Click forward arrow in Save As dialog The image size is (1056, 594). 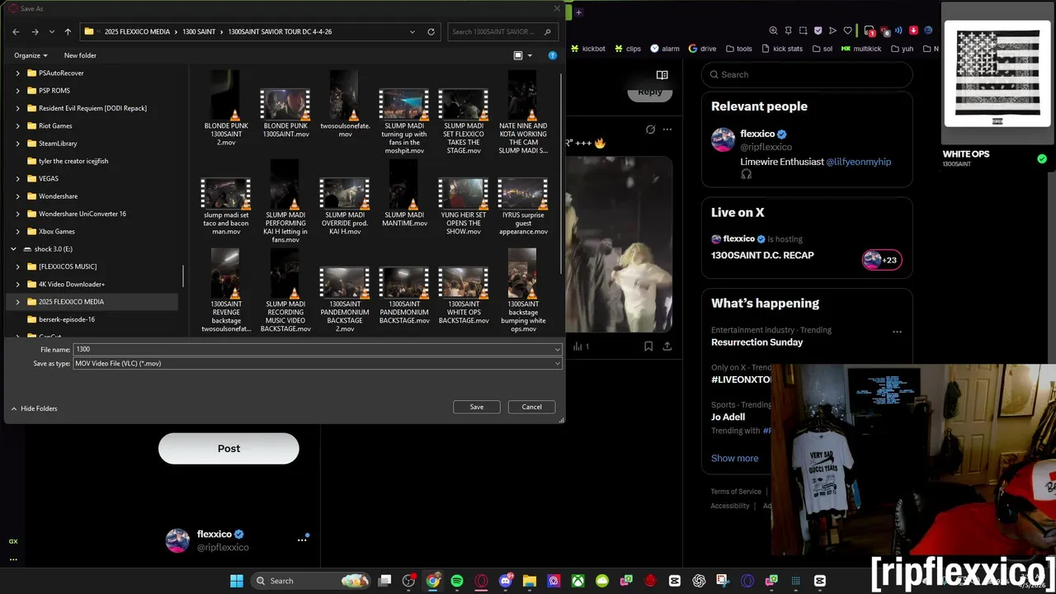pyautogui.click(x=35, y=31)
